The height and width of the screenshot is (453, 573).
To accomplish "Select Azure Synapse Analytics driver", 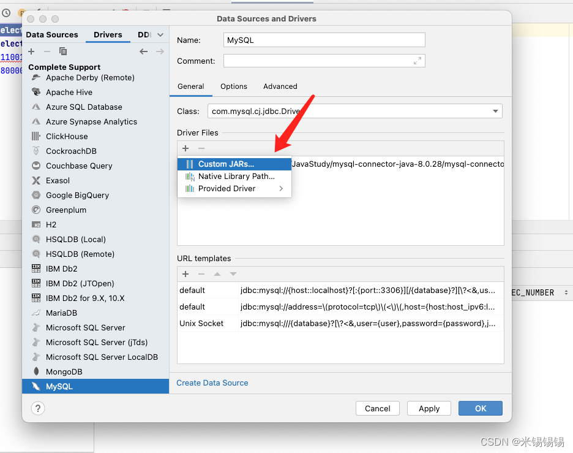I will [x=95, y=121].
